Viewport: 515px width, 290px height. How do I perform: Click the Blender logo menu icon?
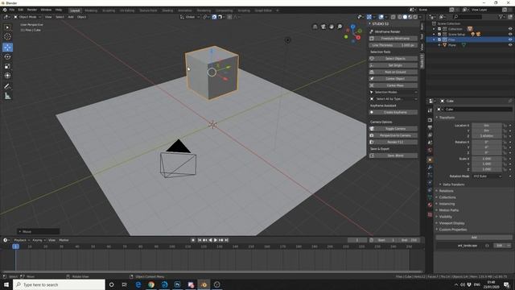[5, 10]
